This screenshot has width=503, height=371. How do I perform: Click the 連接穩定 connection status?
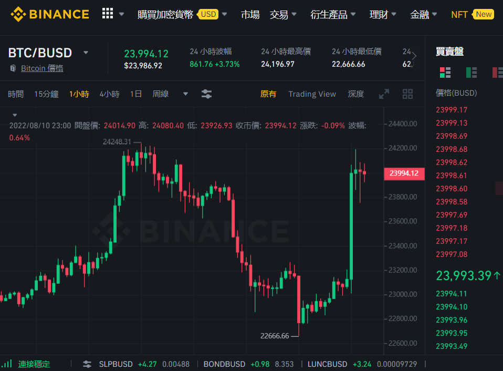34,364
